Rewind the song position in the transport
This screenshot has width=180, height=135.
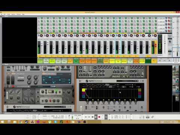(86, 117)
